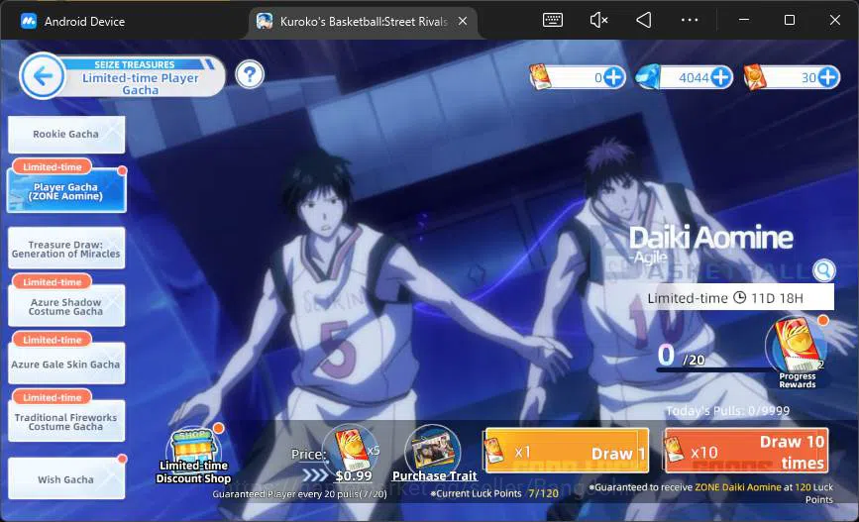Add coupons via the 30 plus button
Screen dimensions: 859x522
pyautogui.click(x=828, y=77)
